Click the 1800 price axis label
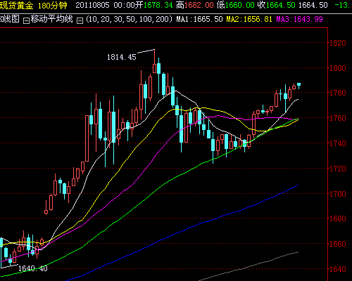This screenshot has height=281, width=352. tap(338, 68)
